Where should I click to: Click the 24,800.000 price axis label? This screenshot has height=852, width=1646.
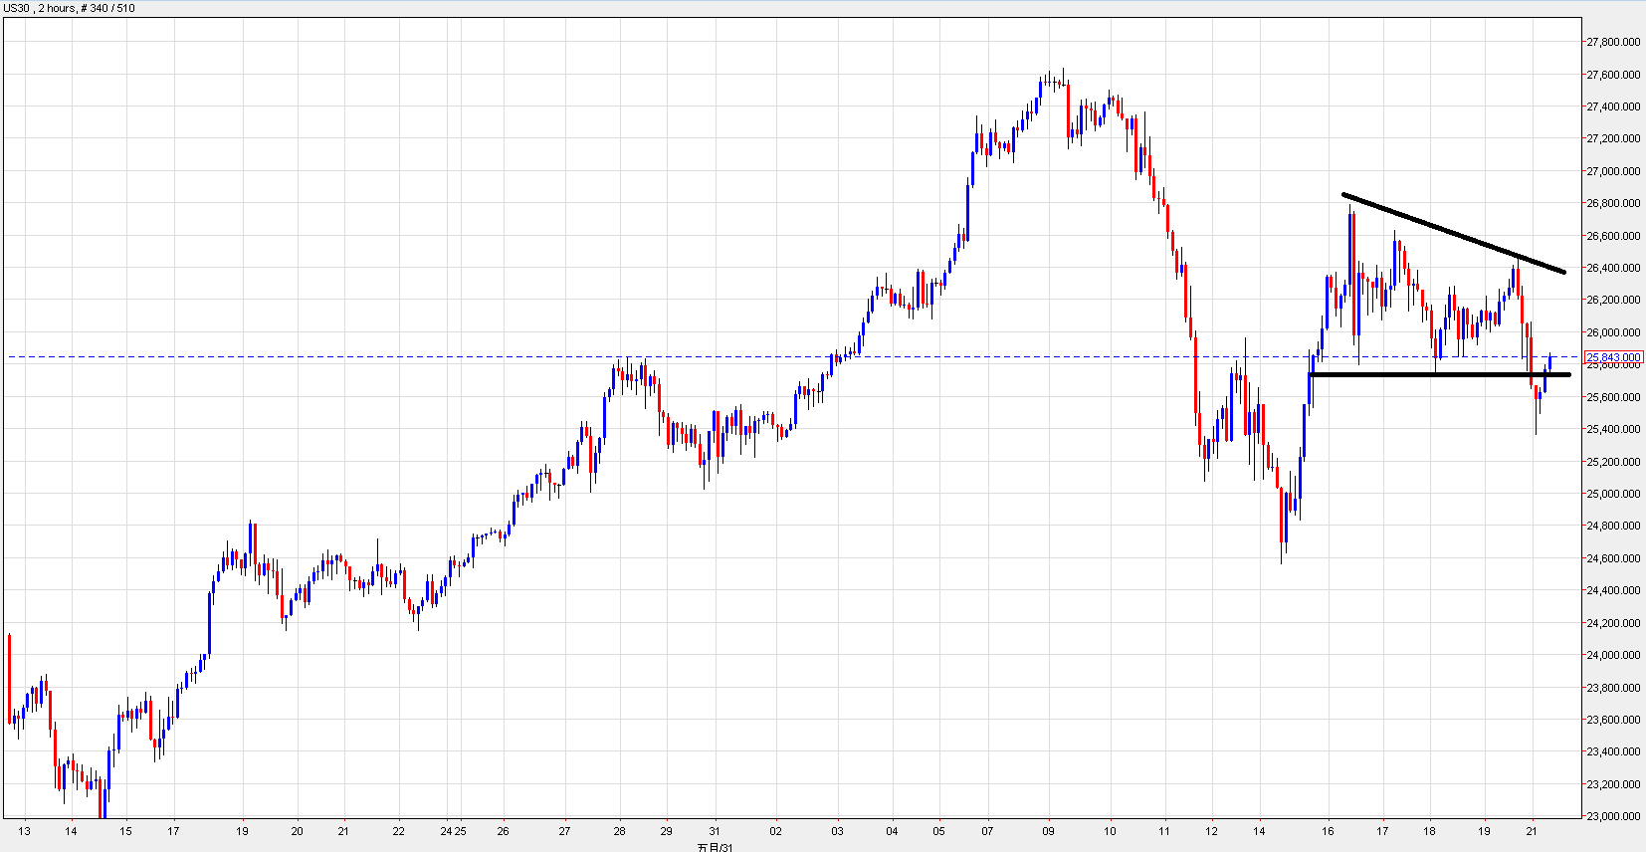point(1613,526)
